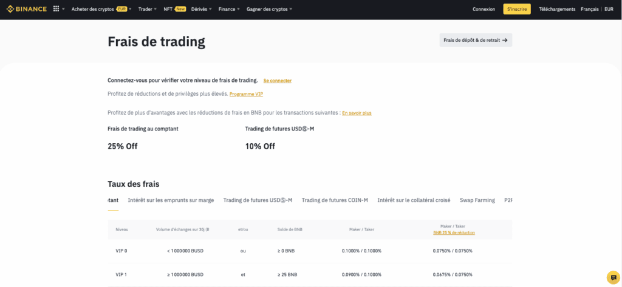The width and height of the screenshot is (622, 287).
Task: Click the S'inscrire button
Action: point(516,9)
